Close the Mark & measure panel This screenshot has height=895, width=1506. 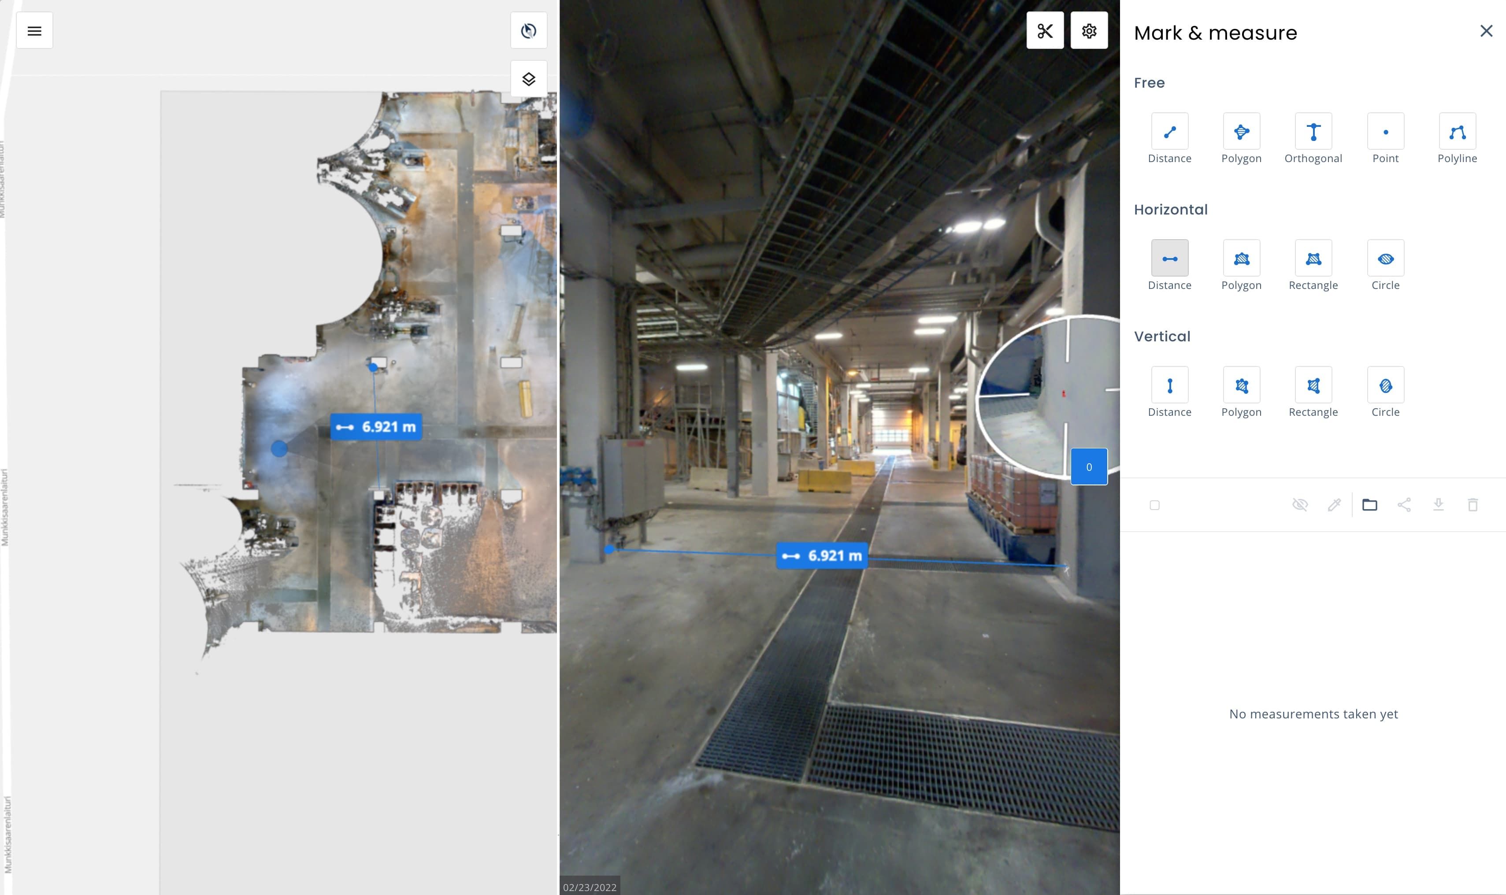(x=1485, y=31)
